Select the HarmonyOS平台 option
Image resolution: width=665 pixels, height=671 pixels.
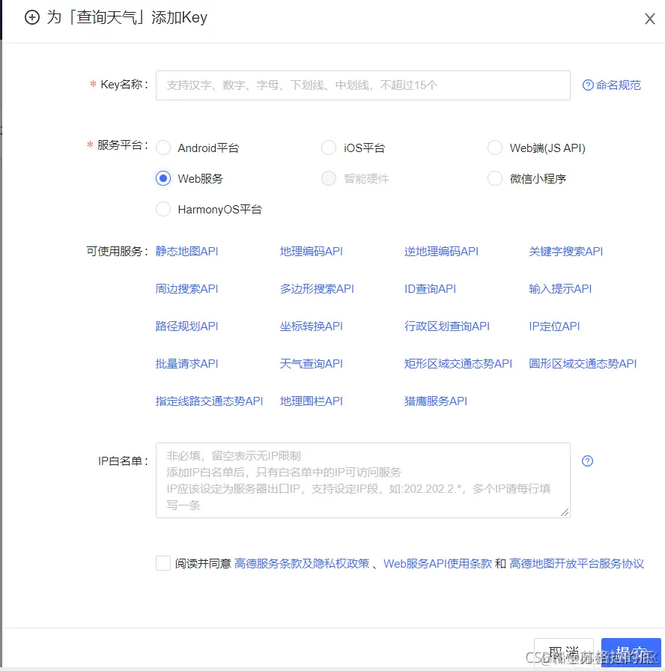163,209
